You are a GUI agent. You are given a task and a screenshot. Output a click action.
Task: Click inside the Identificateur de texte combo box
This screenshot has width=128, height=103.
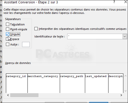[95, 36]
